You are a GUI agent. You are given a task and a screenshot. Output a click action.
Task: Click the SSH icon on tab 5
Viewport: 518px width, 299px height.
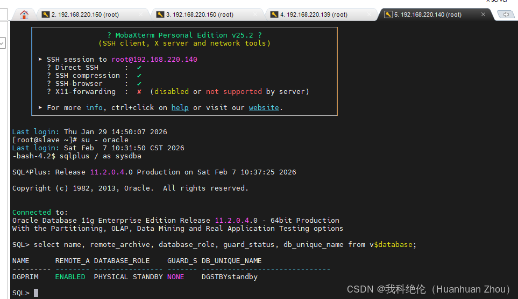(388, 14)
